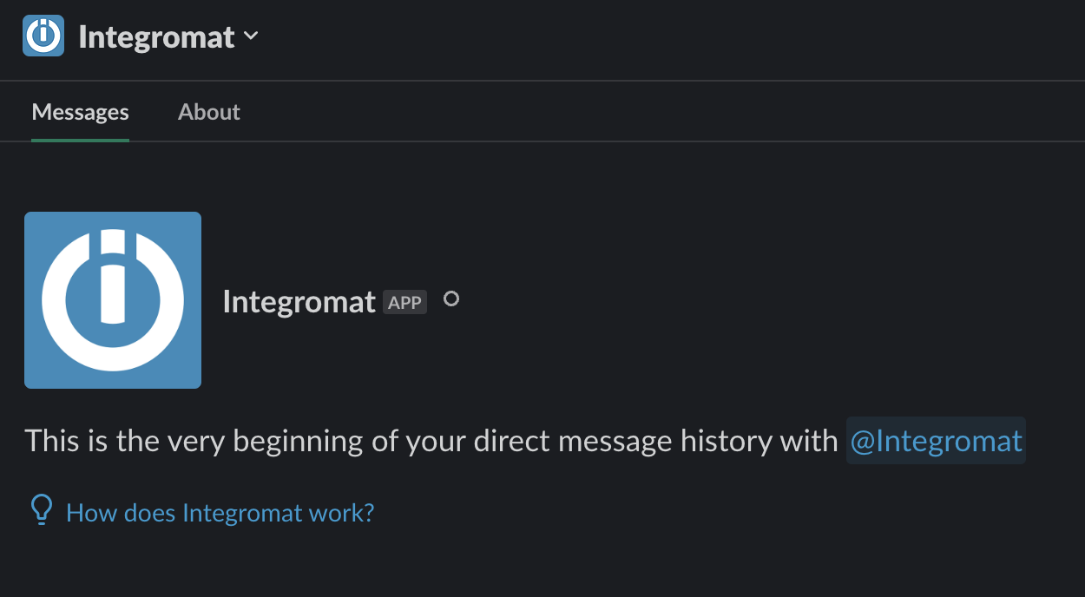1085x597 pixels.
Task: Switch to the About tab
Action: 208,112
